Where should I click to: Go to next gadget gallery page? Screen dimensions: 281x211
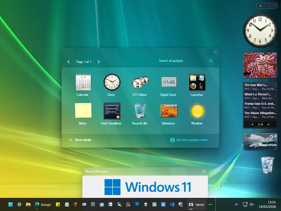pyautogui.click(x=99, y=62)
